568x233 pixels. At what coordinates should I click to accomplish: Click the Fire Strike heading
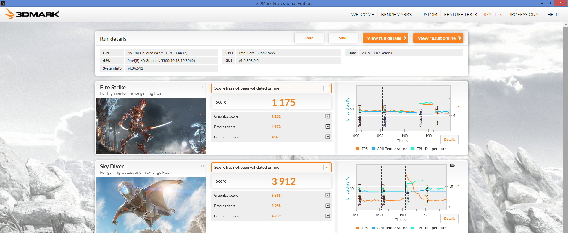113,87
